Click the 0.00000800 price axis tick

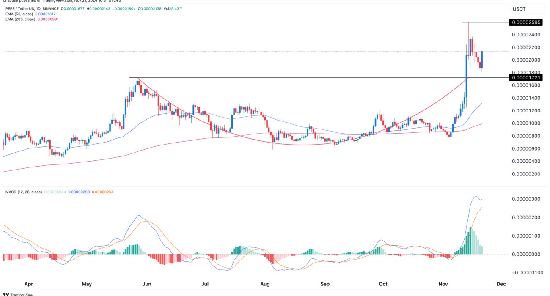[525, 136]
